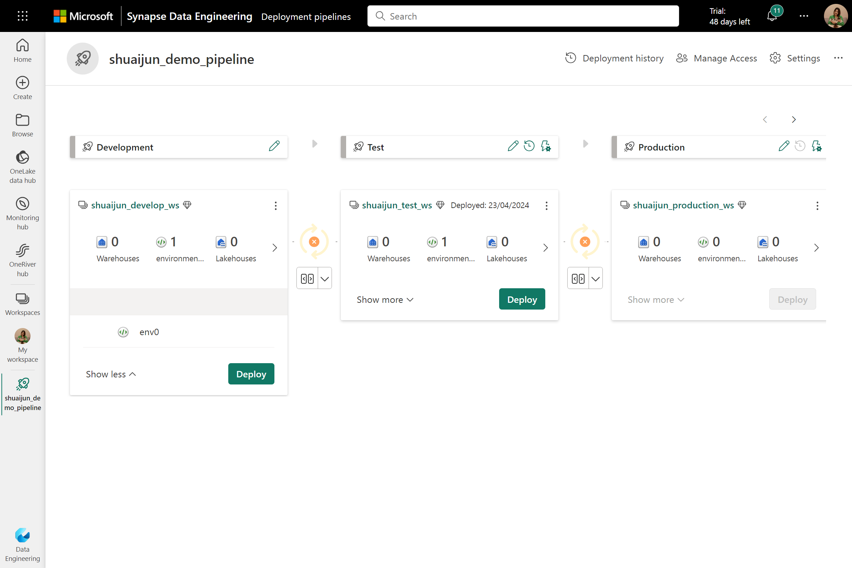Go to Home in the sidebar
The width and height of the screenshot is (852, 568).
[22, 51]
